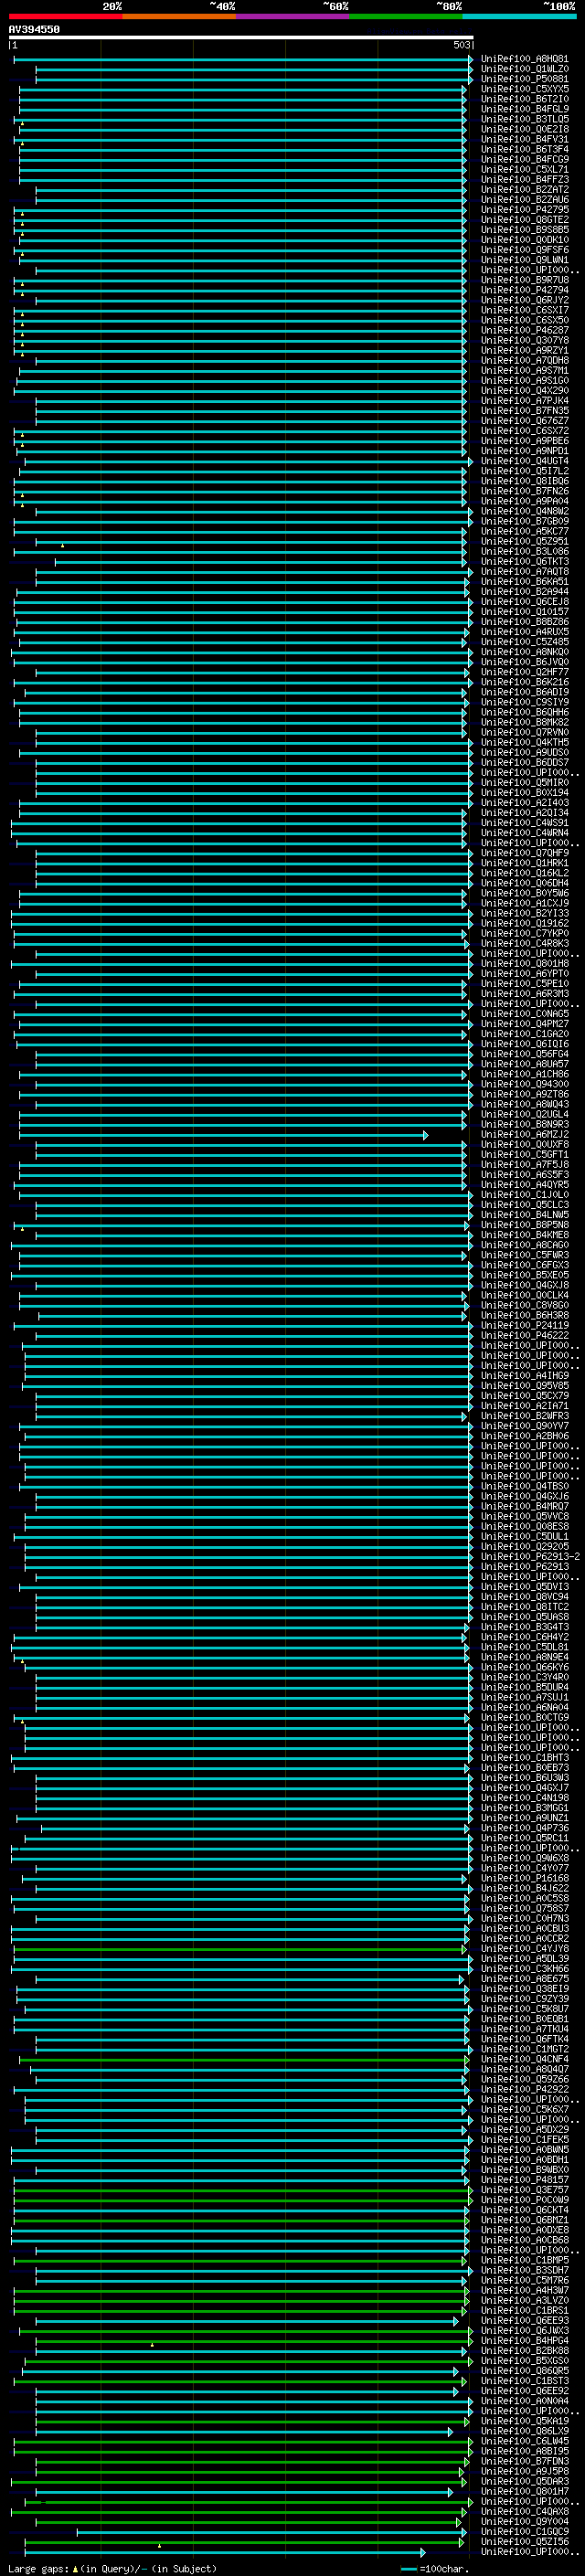
Task: Click hit label UniRef100_P42794
Action: pos(525,290)
